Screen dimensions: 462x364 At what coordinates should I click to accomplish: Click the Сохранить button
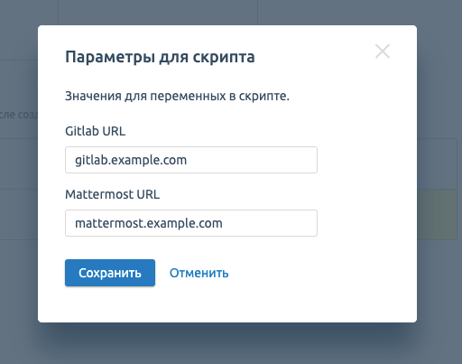(110, 273)
